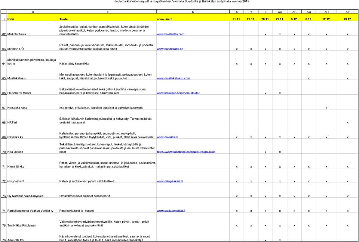
Task: Select column letter D header
Action: tap(33, 12)
